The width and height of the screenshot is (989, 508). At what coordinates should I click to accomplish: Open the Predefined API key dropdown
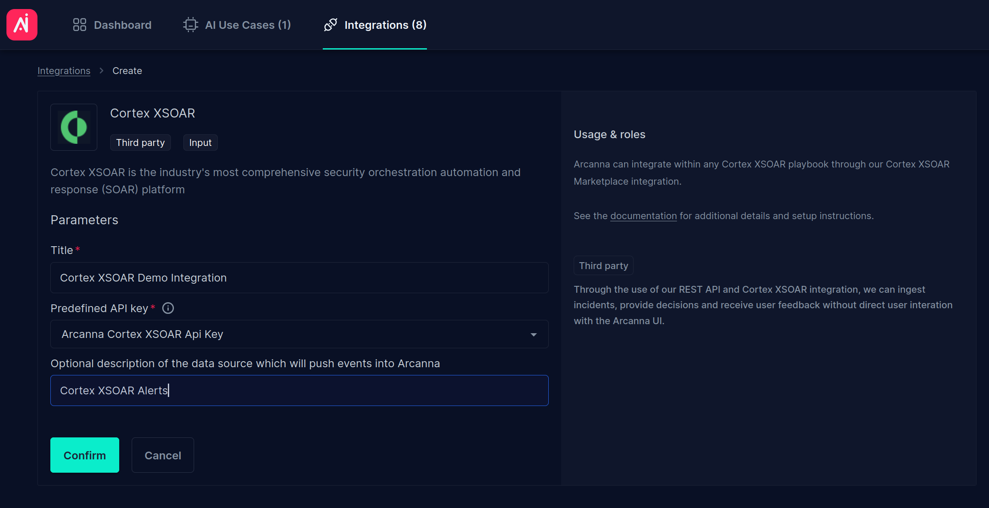tap(300, 334)
